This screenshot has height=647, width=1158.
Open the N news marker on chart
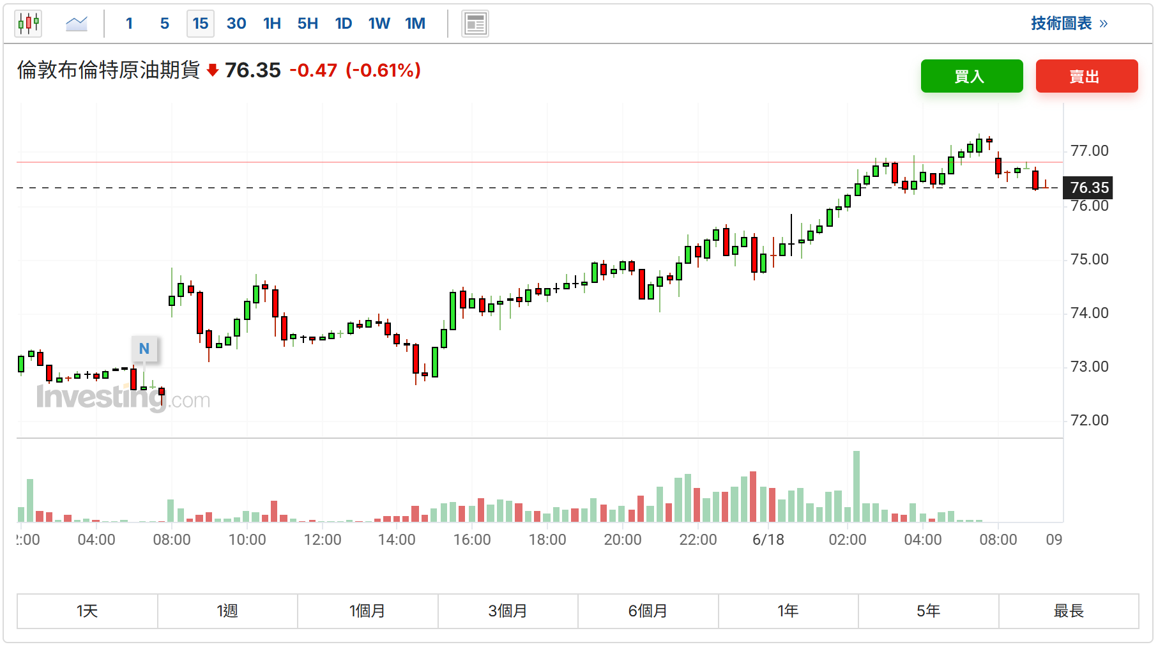click(144, 349)
